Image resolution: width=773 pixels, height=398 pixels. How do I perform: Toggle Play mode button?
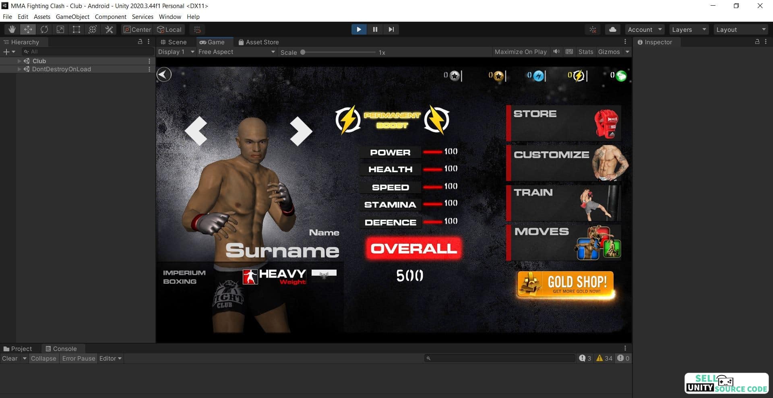point(359,29)
